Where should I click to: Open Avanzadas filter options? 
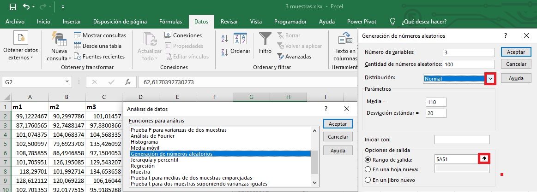tap(294, 56)
